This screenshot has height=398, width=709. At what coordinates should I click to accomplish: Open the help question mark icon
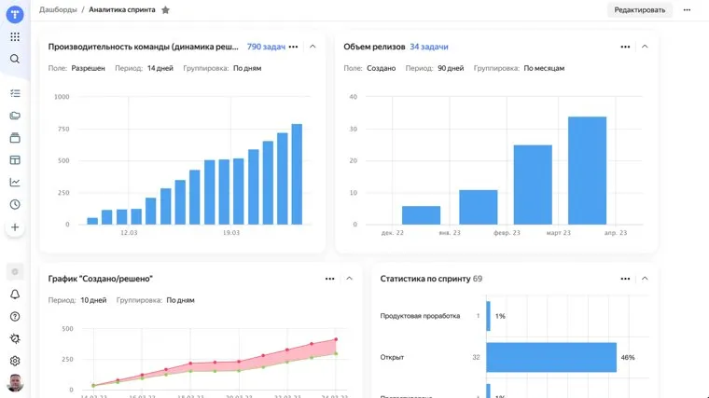point(15,317)
